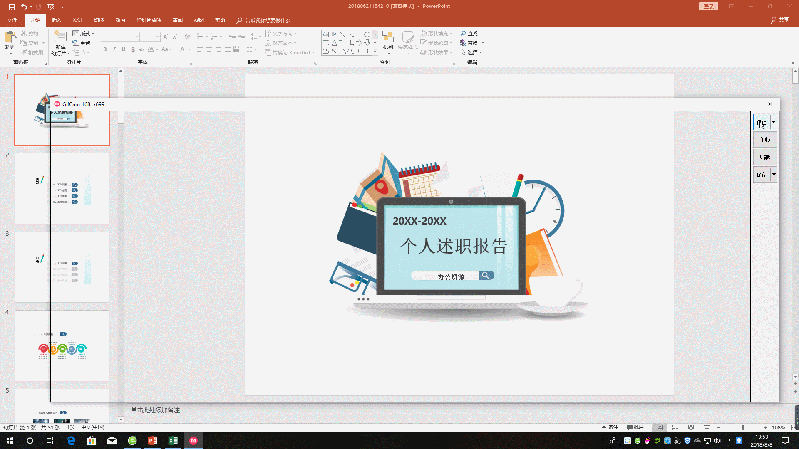Click the New Slide (新建幻灯片) icon
Screen dimensions: 799x449
pyautogui.click(x=60, y=37)
